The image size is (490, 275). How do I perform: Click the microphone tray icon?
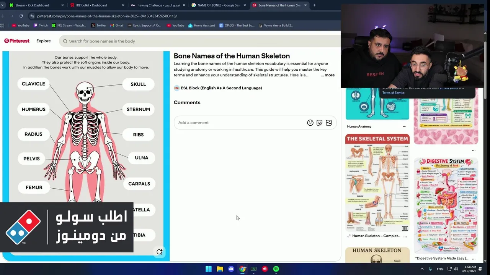click(x=430, y=269)
